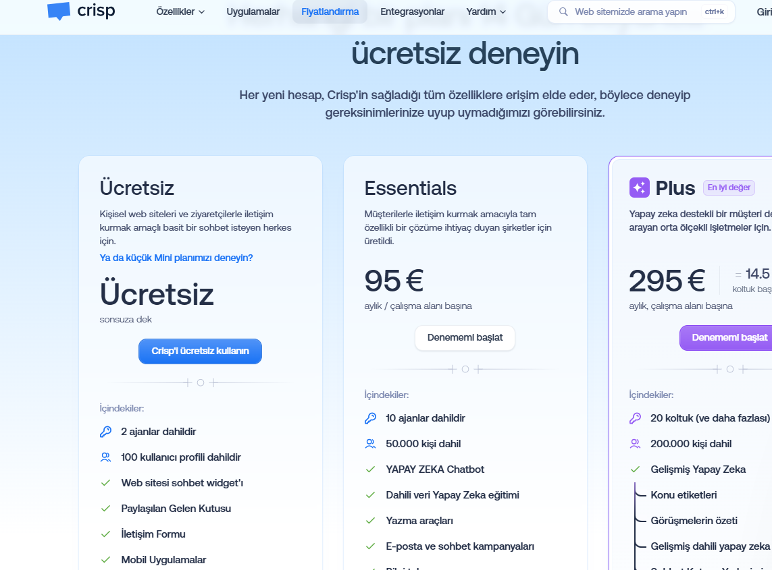The height and width of the screenshot is (570, 772).
Task: Click checkmark beside Dahili veri Yapay Zeka eğitimi
Action: (x=370, y=495)
